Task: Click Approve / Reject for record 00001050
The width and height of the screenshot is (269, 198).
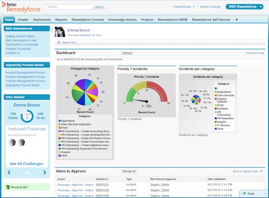Action: (x=82, y=190)
